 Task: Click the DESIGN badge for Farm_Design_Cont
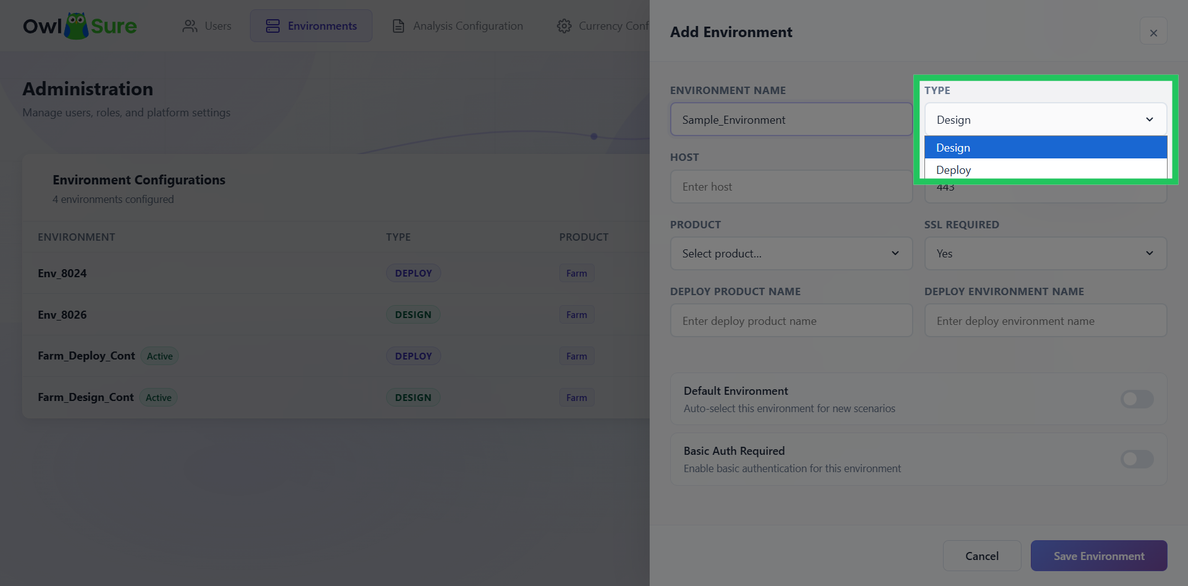413,397
